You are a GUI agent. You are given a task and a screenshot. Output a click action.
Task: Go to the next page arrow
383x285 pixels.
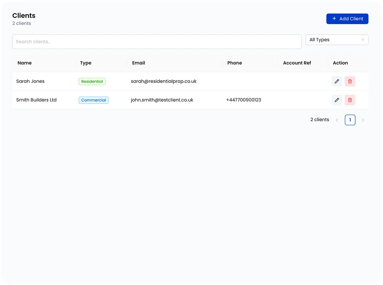pyautogui.click(x=363, y=120)
